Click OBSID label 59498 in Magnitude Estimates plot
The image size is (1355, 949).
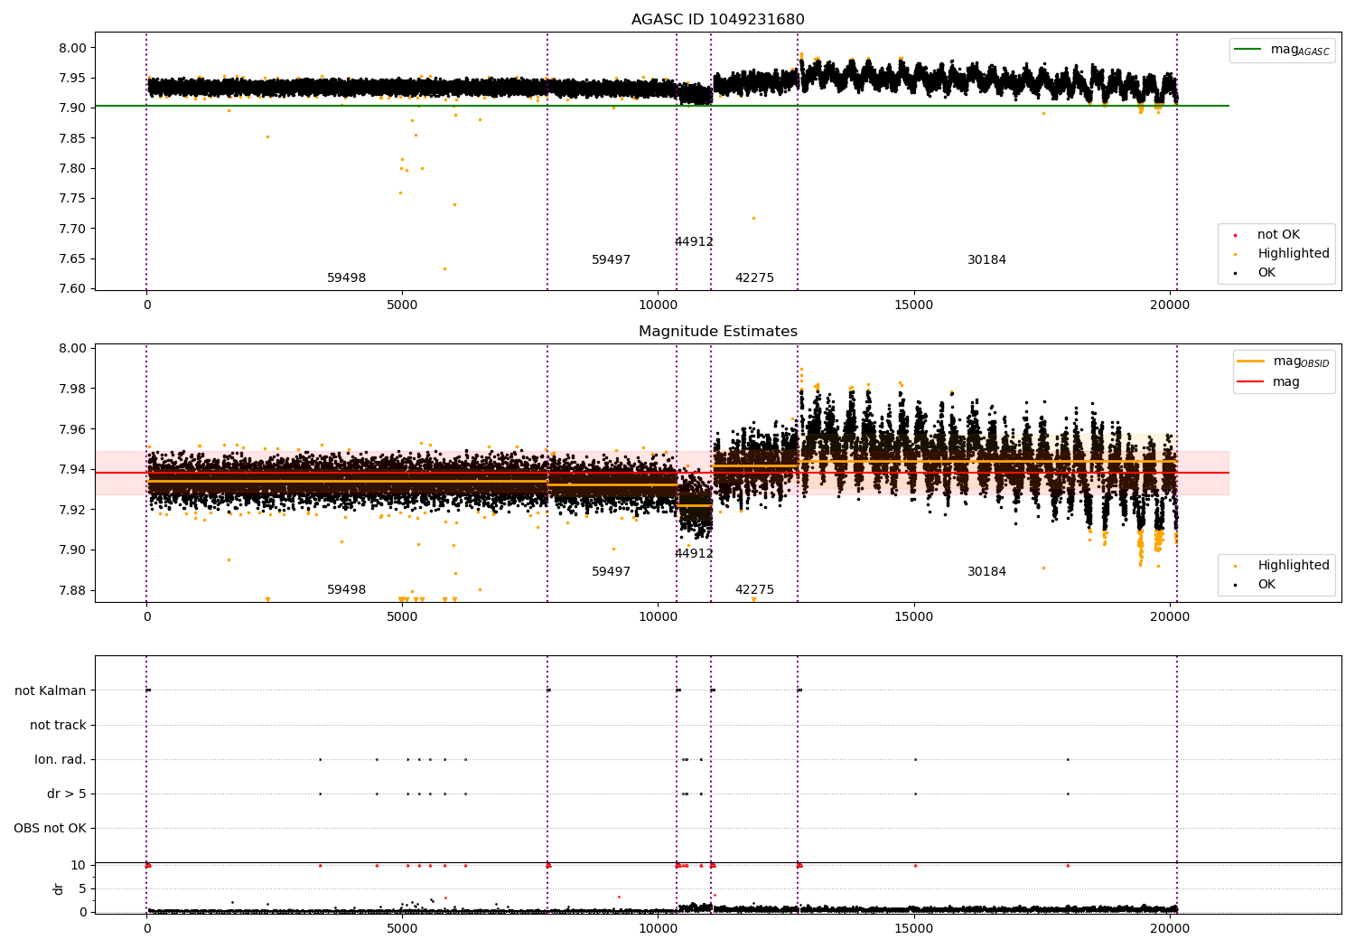(x=347, y=590)
